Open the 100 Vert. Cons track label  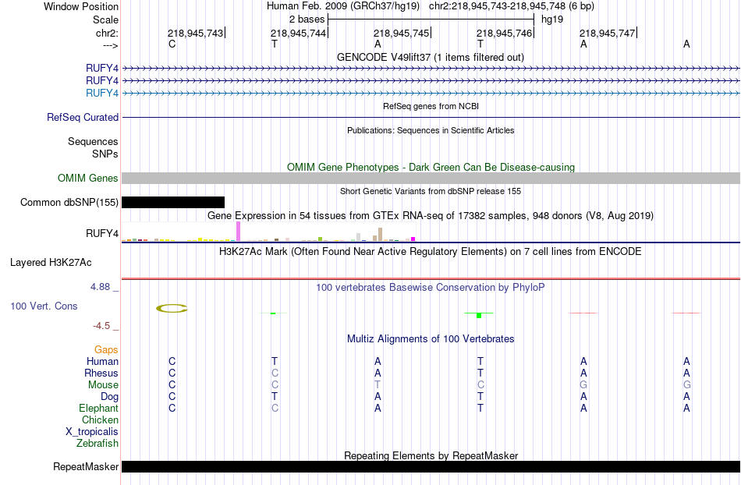[x=44, y=306]
